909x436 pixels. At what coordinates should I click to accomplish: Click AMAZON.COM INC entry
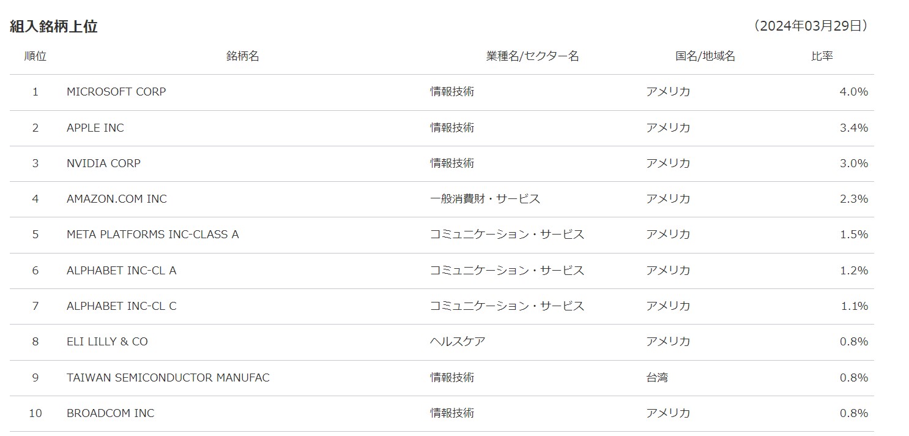[117, 199]
